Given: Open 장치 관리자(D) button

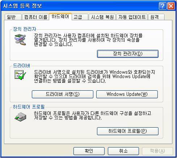Looking at the screenshot, I should [128, 54].
